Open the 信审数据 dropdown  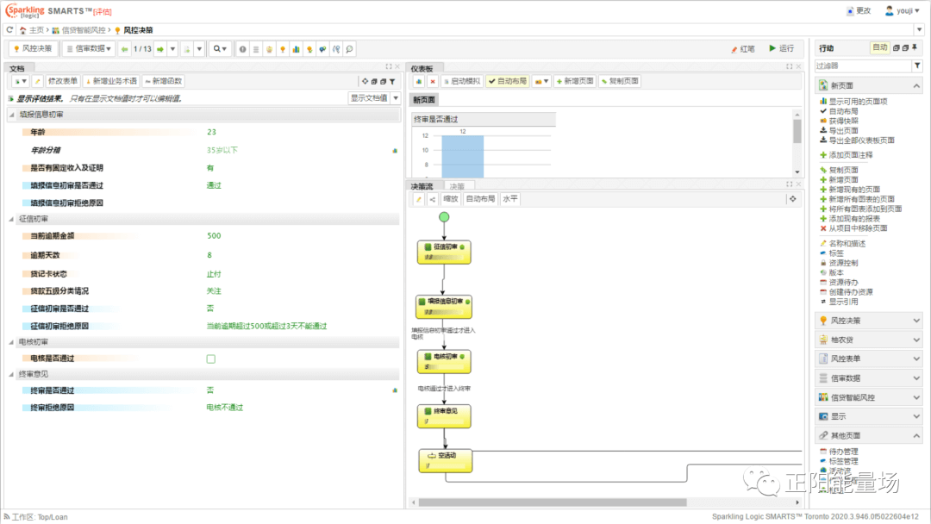(89, 49)
